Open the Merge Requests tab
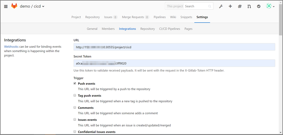Screen dimensions: 283x135 coord(136,17)
